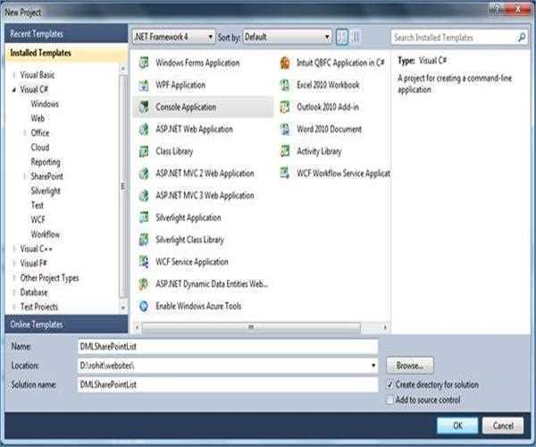Viewport: 536px width, 447px height.
Task: Select the Excel 2010 Workbook icon
Action: 284,85
